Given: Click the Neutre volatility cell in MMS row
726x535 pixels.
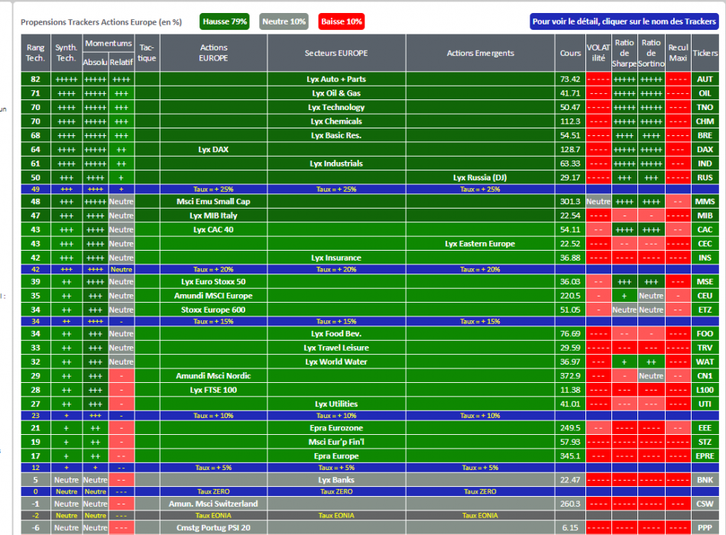Looking at the screenshot, I should (x=598, y=202).
